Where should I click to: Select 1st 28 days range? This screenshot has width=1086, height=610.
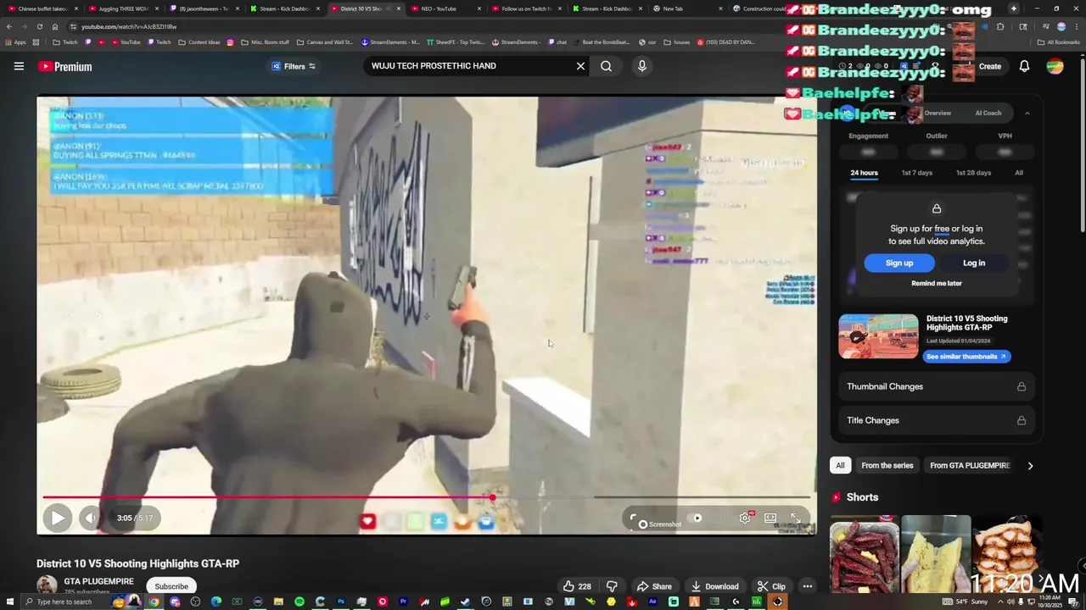973,173
